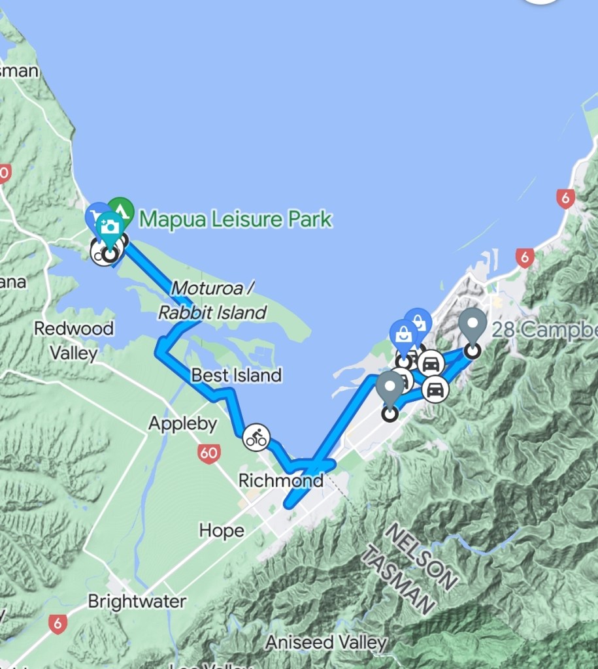The height and width of the screenshot is (669, 598).
Task: Select the Richmond town label
Action: [281, 480]
